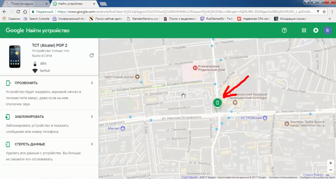Screen dimensions: 336x179
Task: Go to browser home page icon
Action: point(25,12)
